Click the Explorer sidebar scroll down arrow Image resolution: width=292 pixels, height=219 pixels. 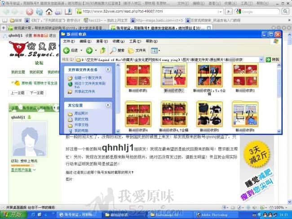click(118, 131)
